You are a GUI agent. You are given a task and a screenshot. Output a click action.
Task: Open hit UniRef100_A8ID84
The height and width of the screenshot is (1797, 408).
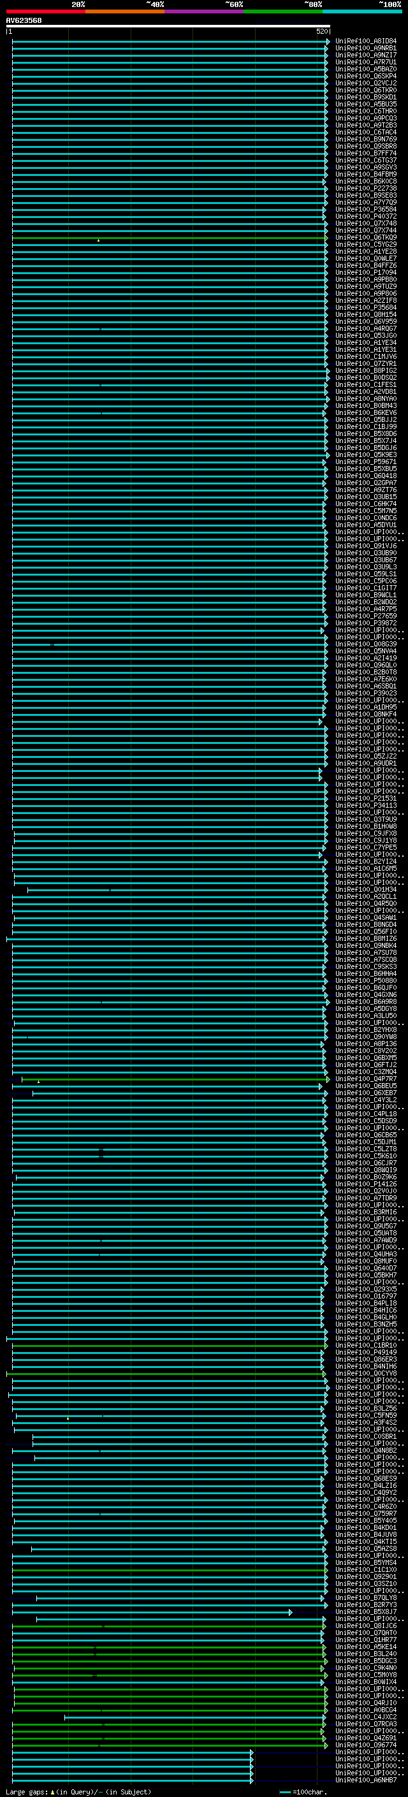coord(366,41)
